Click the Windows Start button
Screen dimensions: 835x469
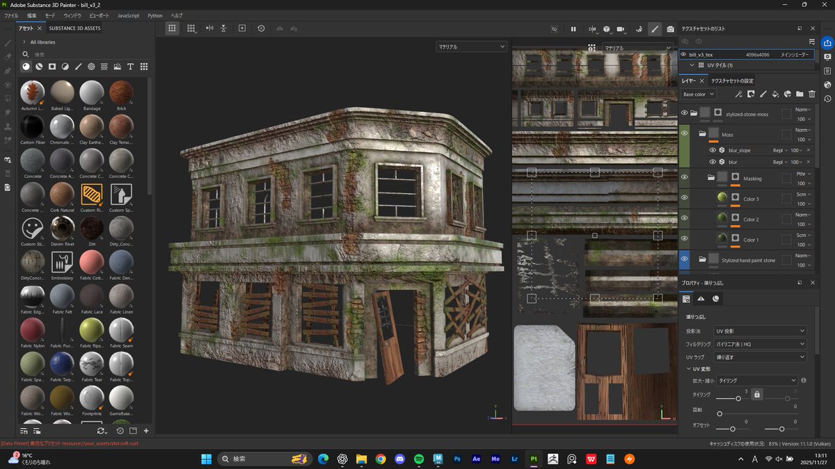coord(207,459)
